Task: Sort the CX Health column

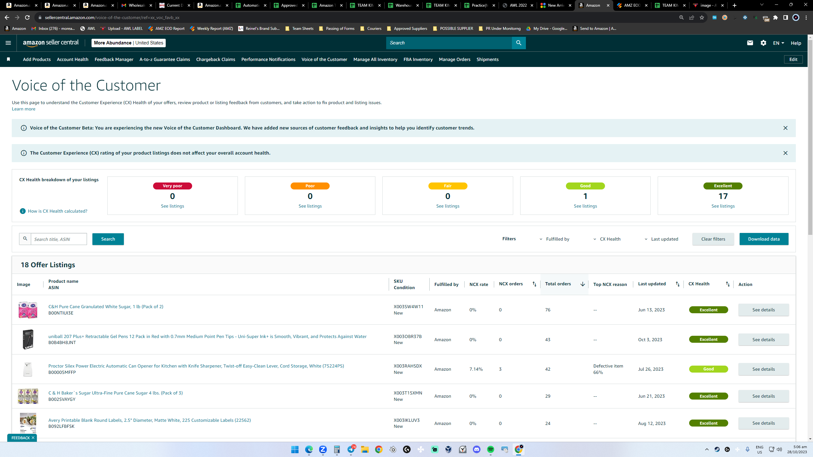Action: click(728, 284)
